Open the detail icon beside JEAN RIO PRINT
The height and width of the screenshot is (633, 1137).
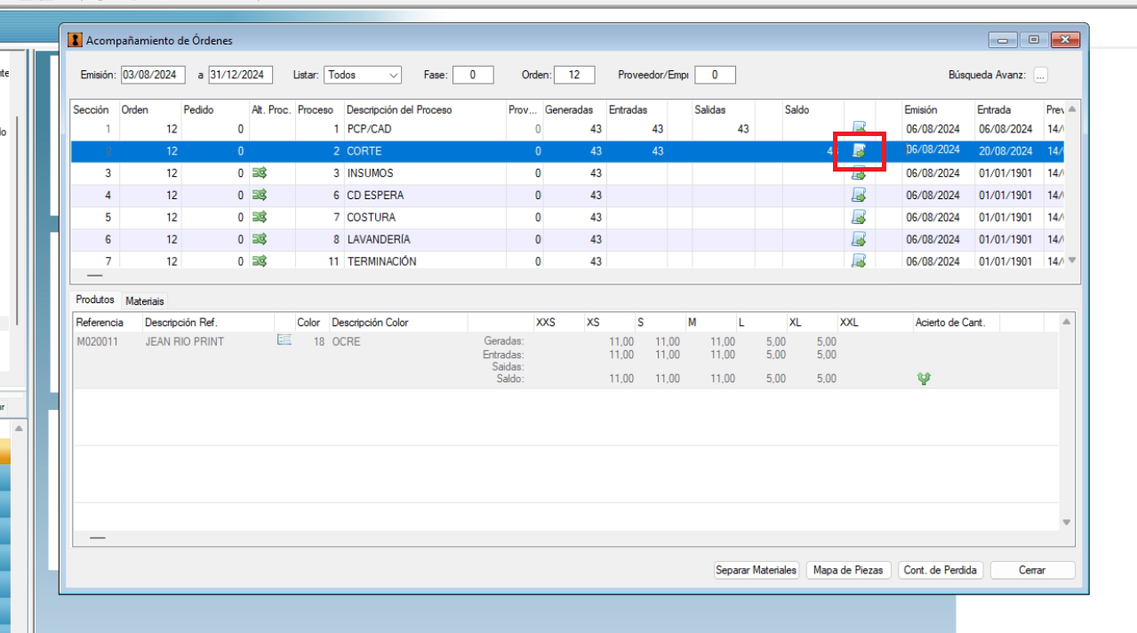[284, 340]
